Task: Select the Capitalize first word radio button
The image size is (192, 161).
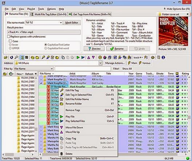Action: coord(46,48)
